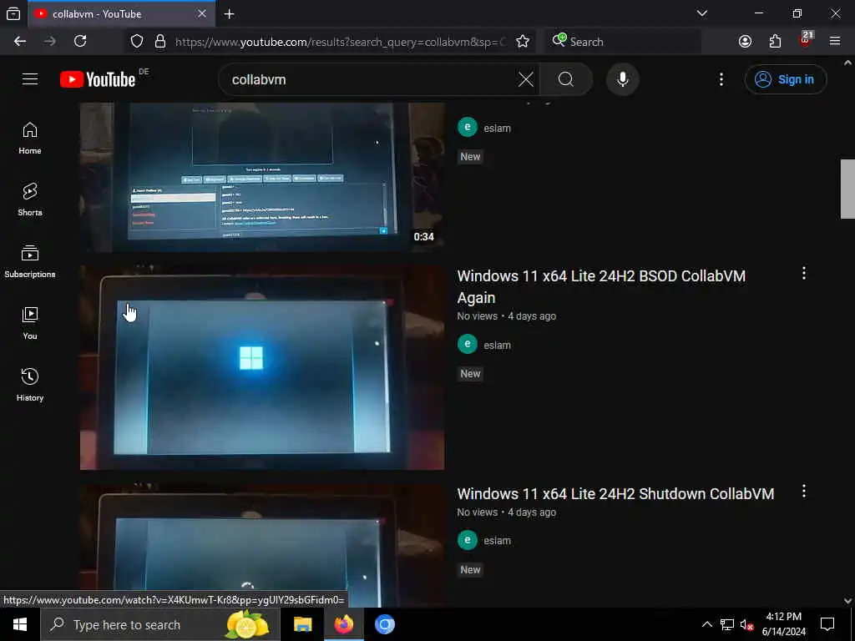Click the Firefox Search field
Screen dimensions: 855x641
coord(621,42)
